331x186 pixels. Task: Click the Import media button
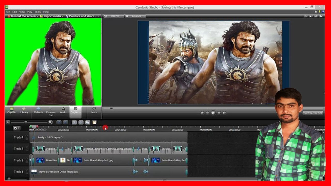click(50, 16)
